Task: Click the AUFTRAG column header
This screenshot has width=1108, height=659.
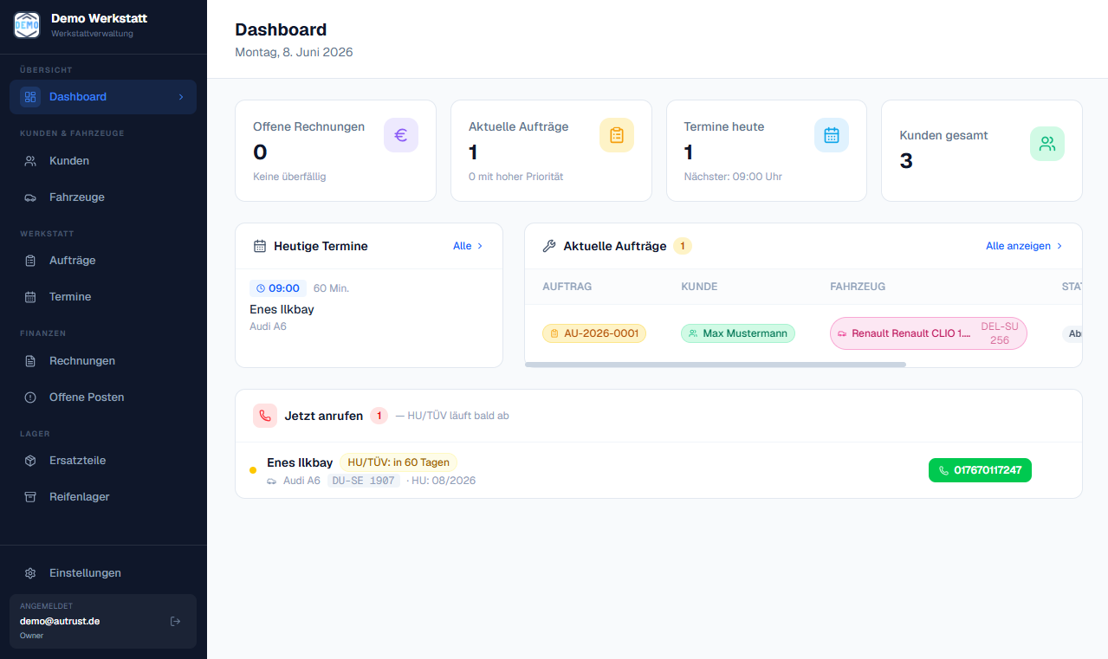Action: pyautogui.click(x=567, y=287)
